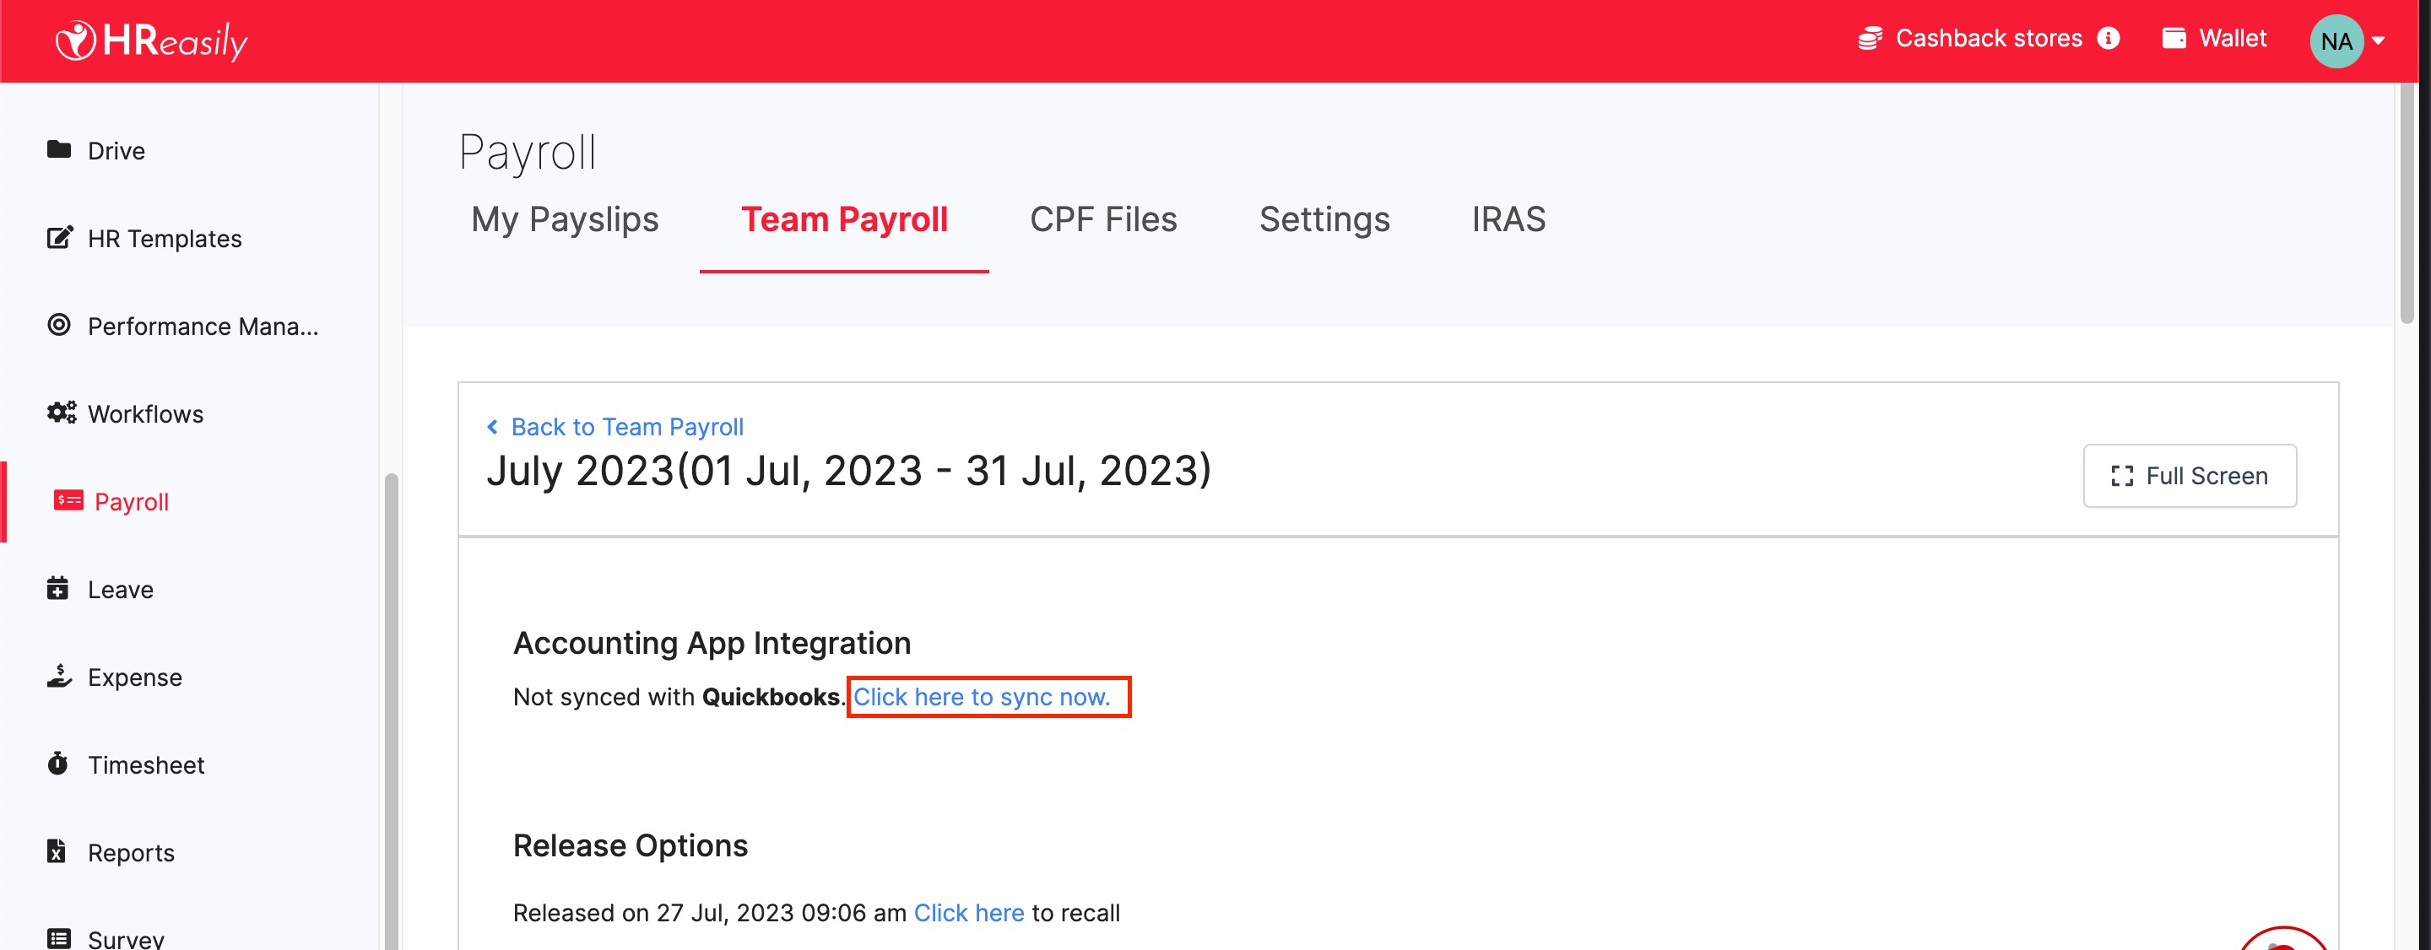Open the IRAS tab

pyautogui.click(x=1508, y=219)
